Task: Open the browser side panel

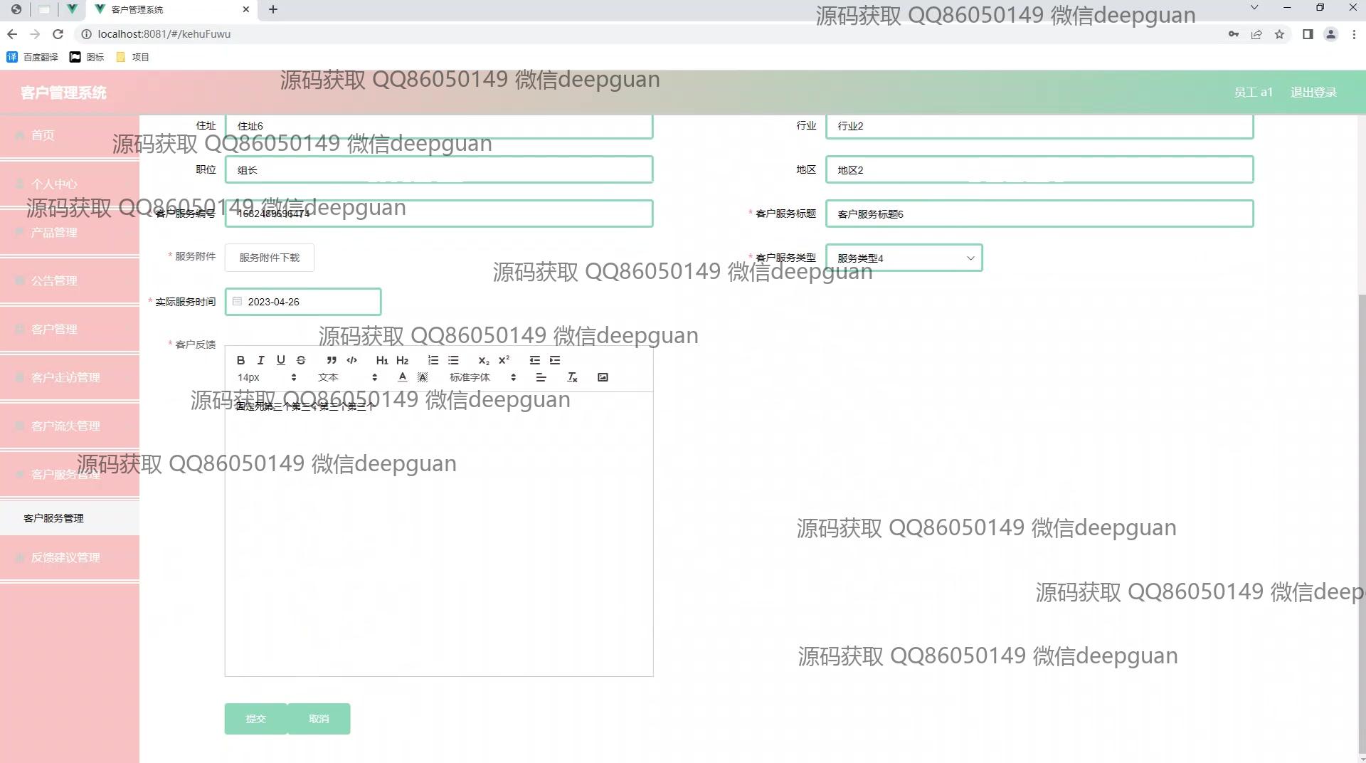Action: tap(1308, 34)
